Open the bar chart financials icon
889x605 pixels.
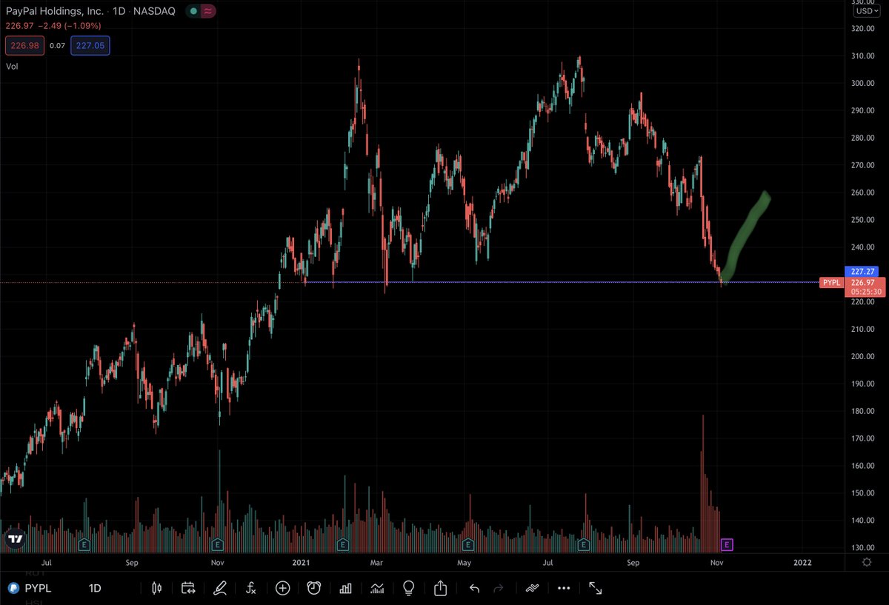click(x=345, y=589)
